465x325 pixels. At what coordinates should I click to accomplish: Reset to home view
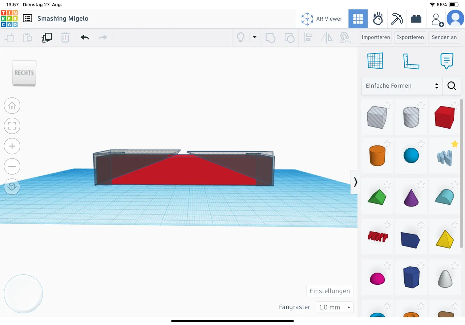tap(12, 106)
